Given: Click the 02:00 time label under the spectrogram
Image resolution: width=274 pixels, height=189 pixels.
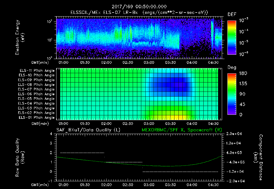Looking at the screenshot, I should [106, 62].
